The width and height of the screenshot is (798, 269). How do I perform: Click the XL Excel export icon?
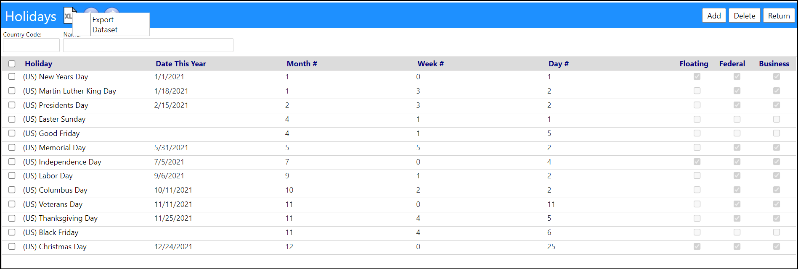coord(68,16)
